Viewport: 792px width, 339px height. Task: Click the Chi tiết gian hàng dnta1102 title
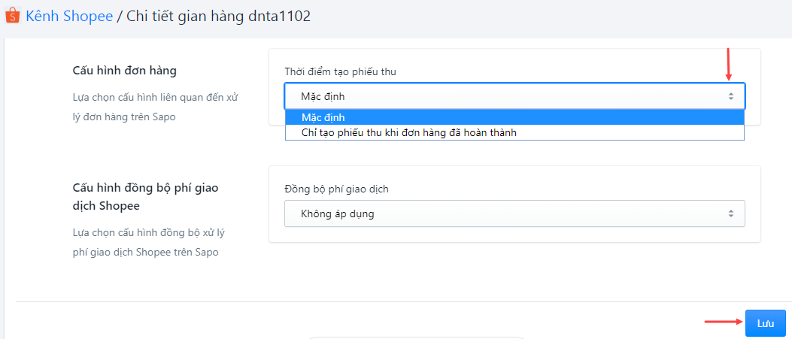pos(218,16)
